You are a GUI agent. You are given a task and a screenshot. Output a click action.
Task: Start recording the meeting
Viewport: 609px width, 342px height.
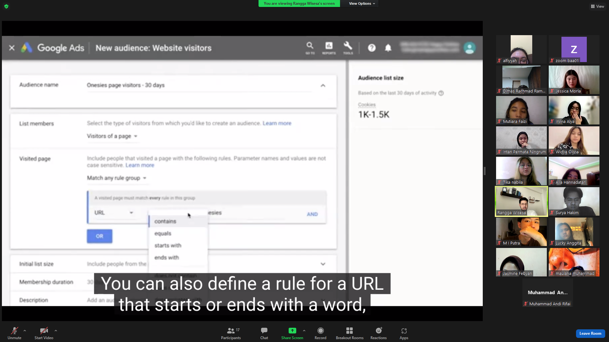pos(320,333)
